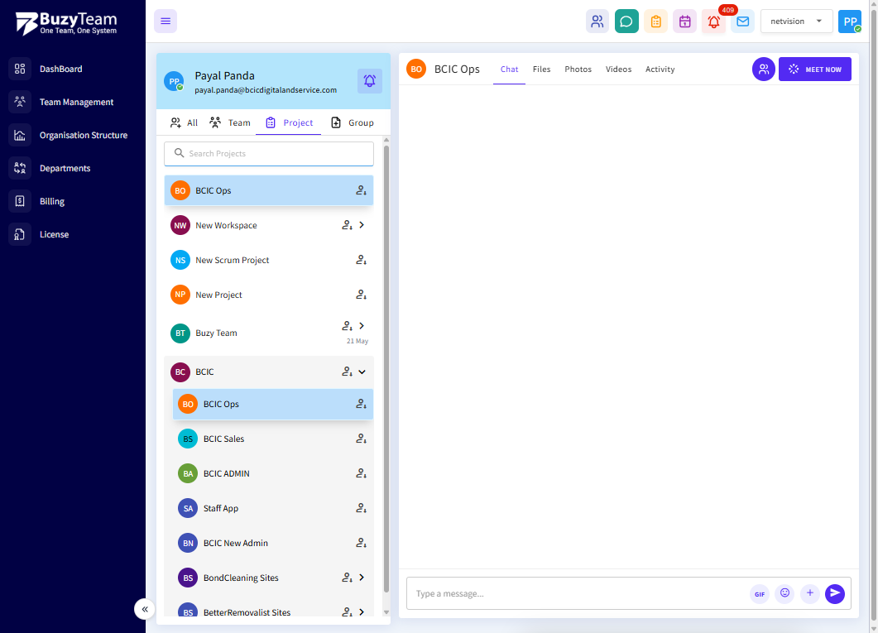Click the Search Projects field
This screenshot has height=633, width=878.
click(269, 153)
